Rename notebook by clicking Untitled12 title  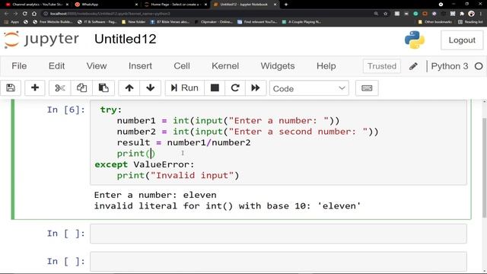(125, 39)
